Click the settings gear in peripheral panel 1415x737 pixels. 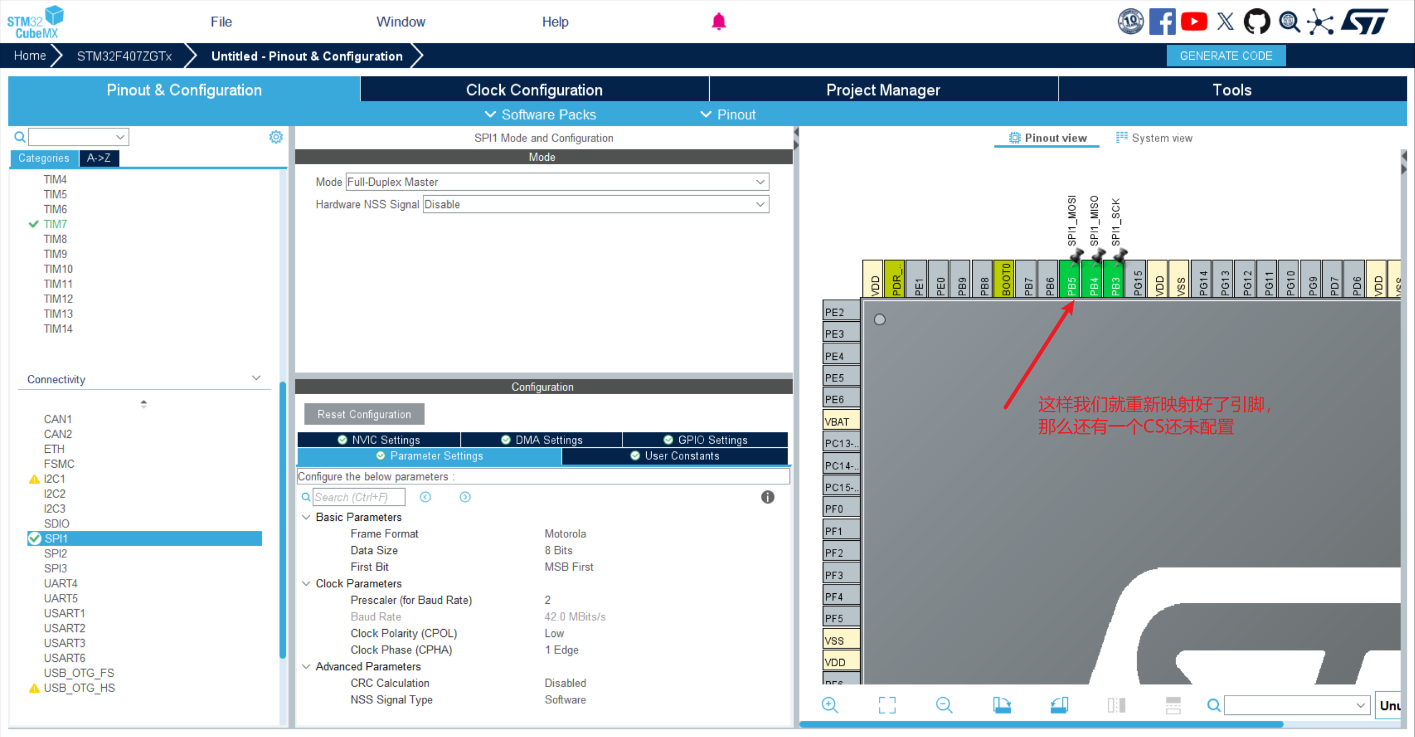pyautogui.click(x=276, y=137)
